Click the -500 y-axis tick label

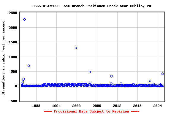point(13,101)
